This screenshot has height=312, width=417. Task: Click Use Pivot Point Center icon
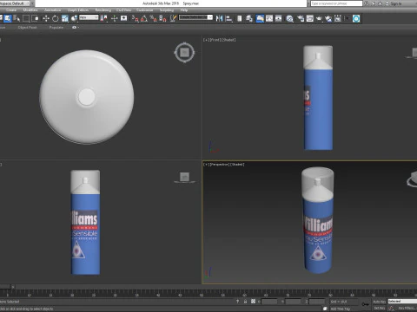(103, 18)
